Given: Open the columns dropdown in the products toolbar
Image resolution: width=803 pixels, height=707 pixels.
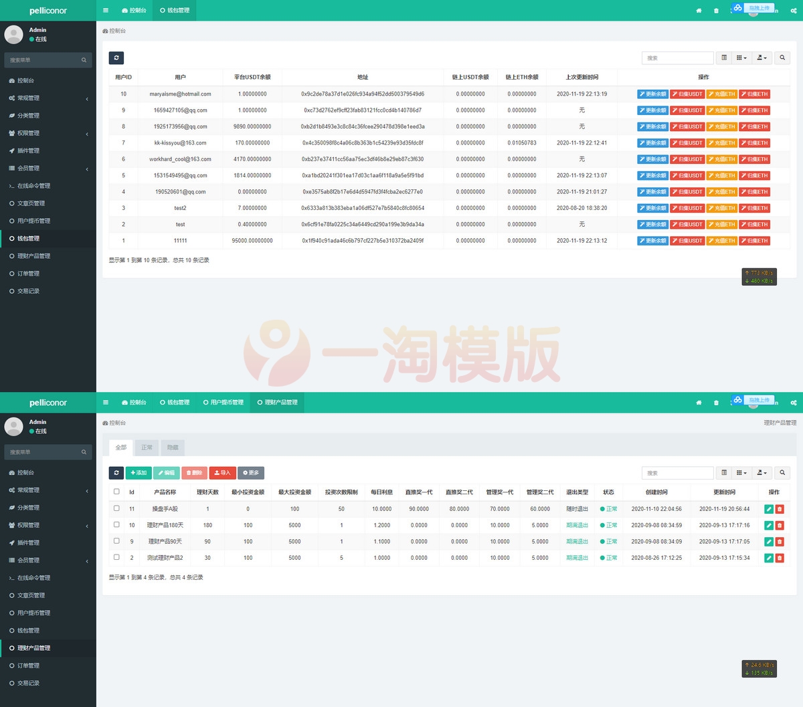Looking at the screenshot, I should [x=741, y=473].
